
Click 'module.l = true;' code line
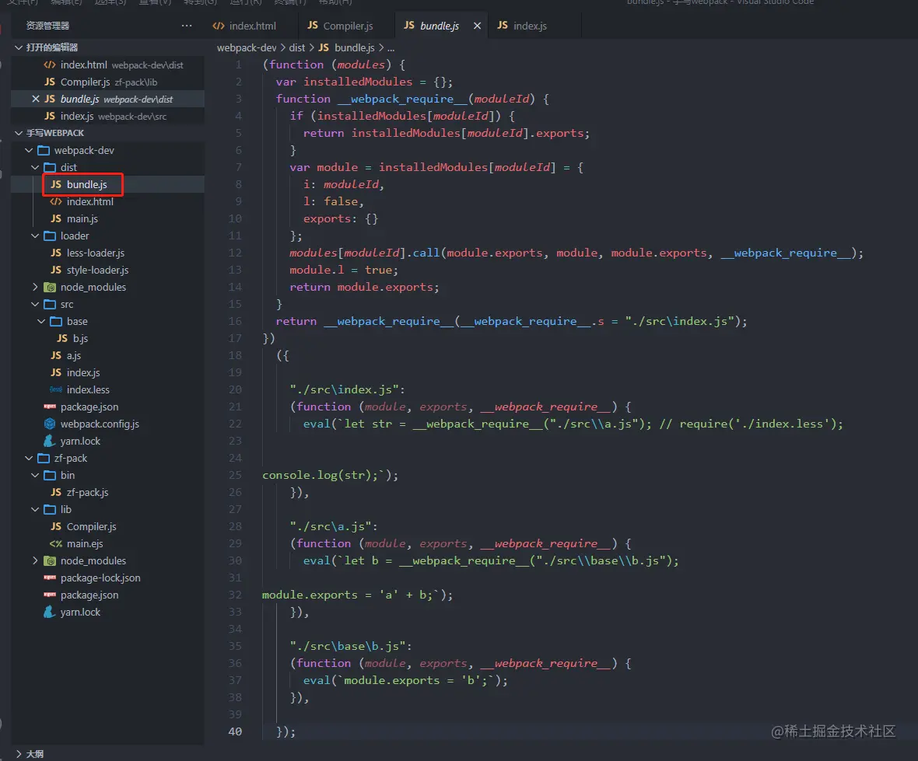[x=344, y=270]
